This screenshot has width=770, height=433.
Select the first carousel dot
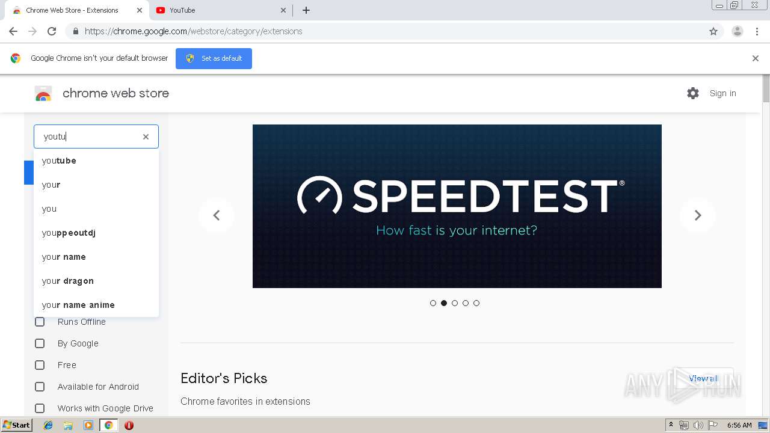(x=433, y=303)
